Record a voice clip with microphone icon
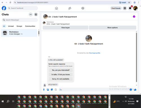Screen dimensions: 141x108 44,90
